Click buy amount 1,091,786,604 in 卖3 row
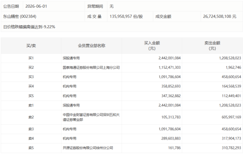244x157 pixels. [x=170, y=129]
